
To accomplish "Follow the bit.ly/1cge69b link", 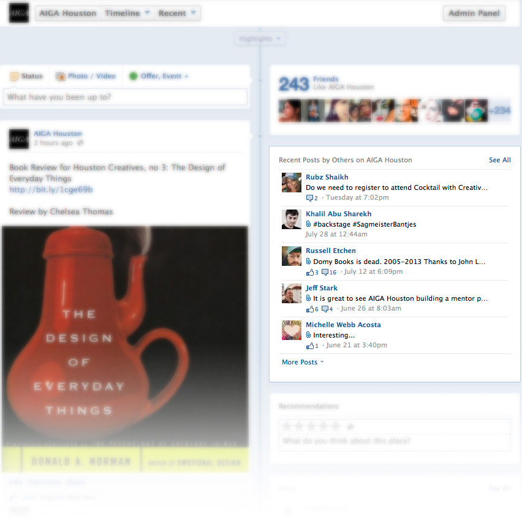I will click(x=51, y=189).
